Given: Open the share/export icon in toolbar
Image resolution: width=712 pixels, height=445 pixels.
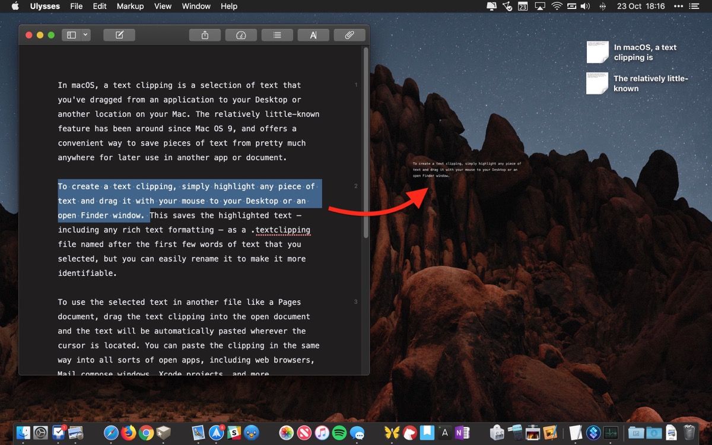Looking at the screenshot, I should [205, 36].
